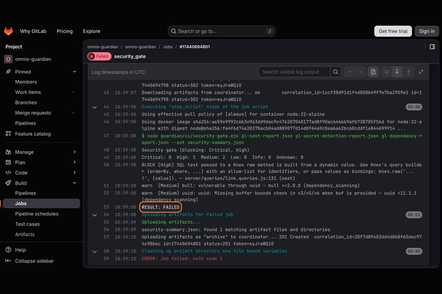Viewport: 442px width, 294px height.
Task: Jump to top of the log
Action: (397, 72)
